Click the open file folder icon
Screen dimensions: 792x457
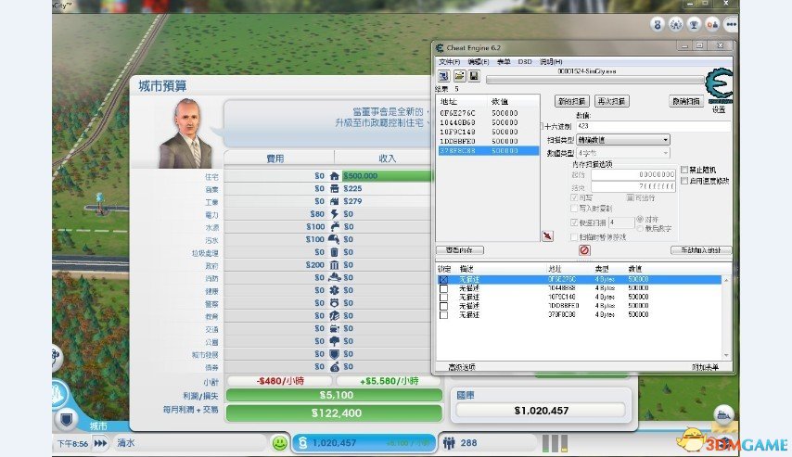(459, 75)
